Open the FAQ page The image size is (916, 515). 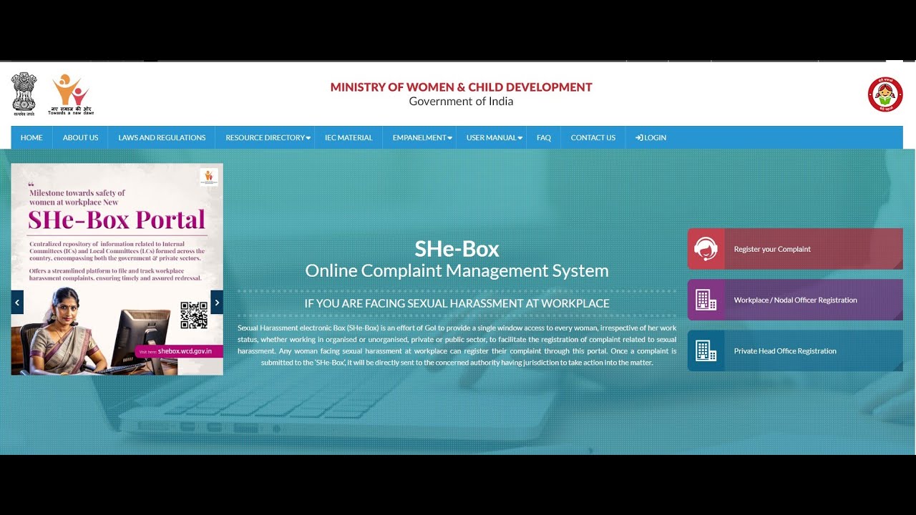click(x=544, y=137)
